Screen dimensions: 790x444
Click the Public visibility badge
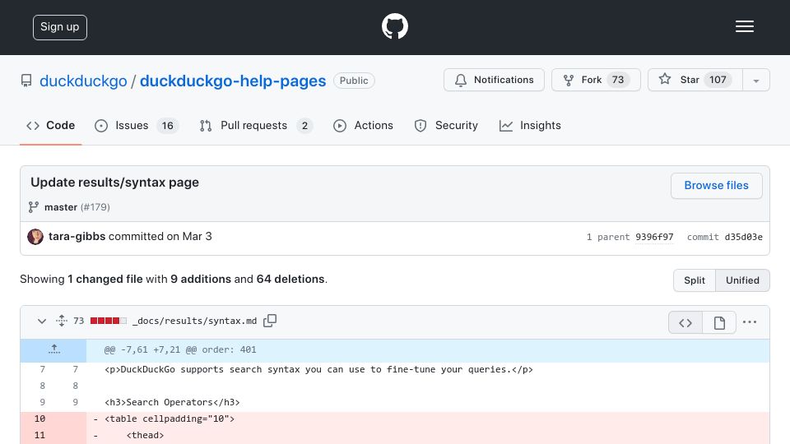[x=354, y=81]
